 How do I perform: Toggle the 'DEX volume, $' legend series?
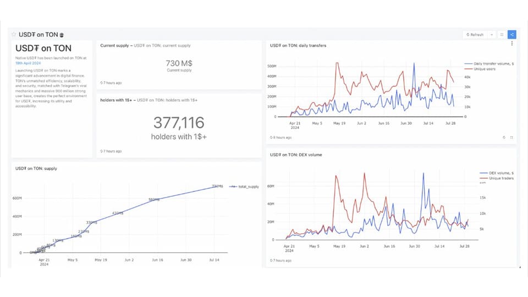(x=497, y=173)
